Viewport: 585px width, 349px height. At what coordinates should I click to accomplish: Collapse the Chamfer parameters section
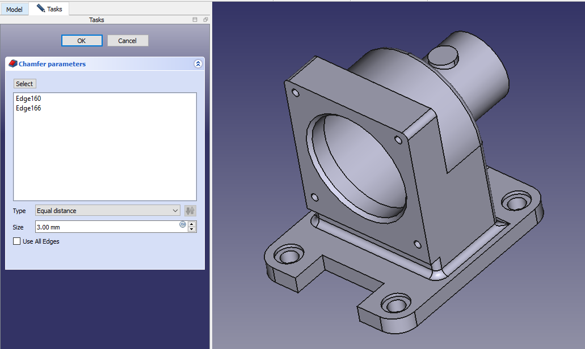pos(197,64)
